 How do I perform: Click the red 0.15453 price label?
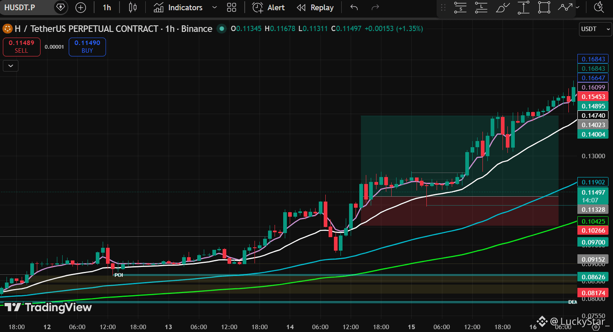[593, 96]
